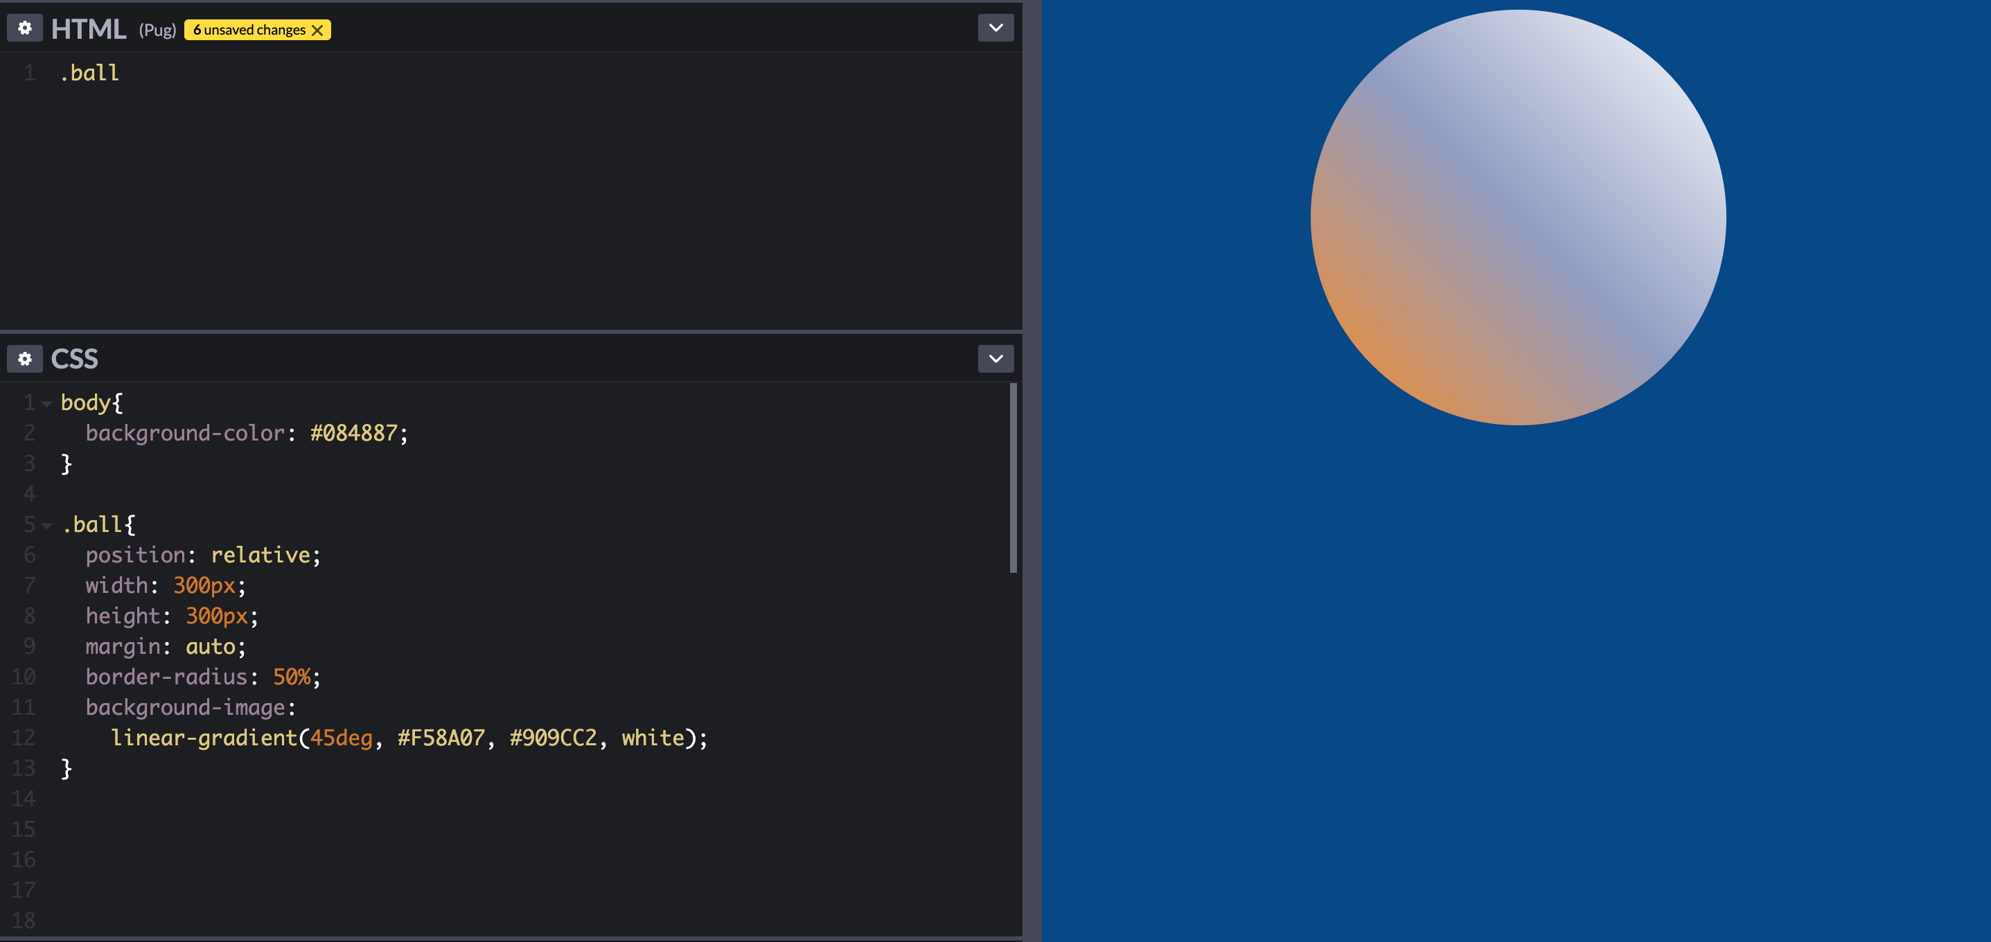Select the HTML panel chevron icon
This screenshot has width=1991, height=942.
click(995, 28)
